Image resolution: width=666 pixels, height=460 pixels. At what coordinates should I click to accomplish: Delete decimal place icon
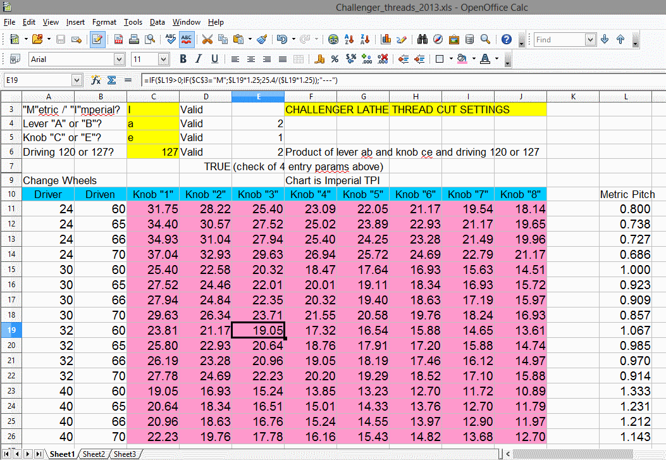(x=383, y=59)
